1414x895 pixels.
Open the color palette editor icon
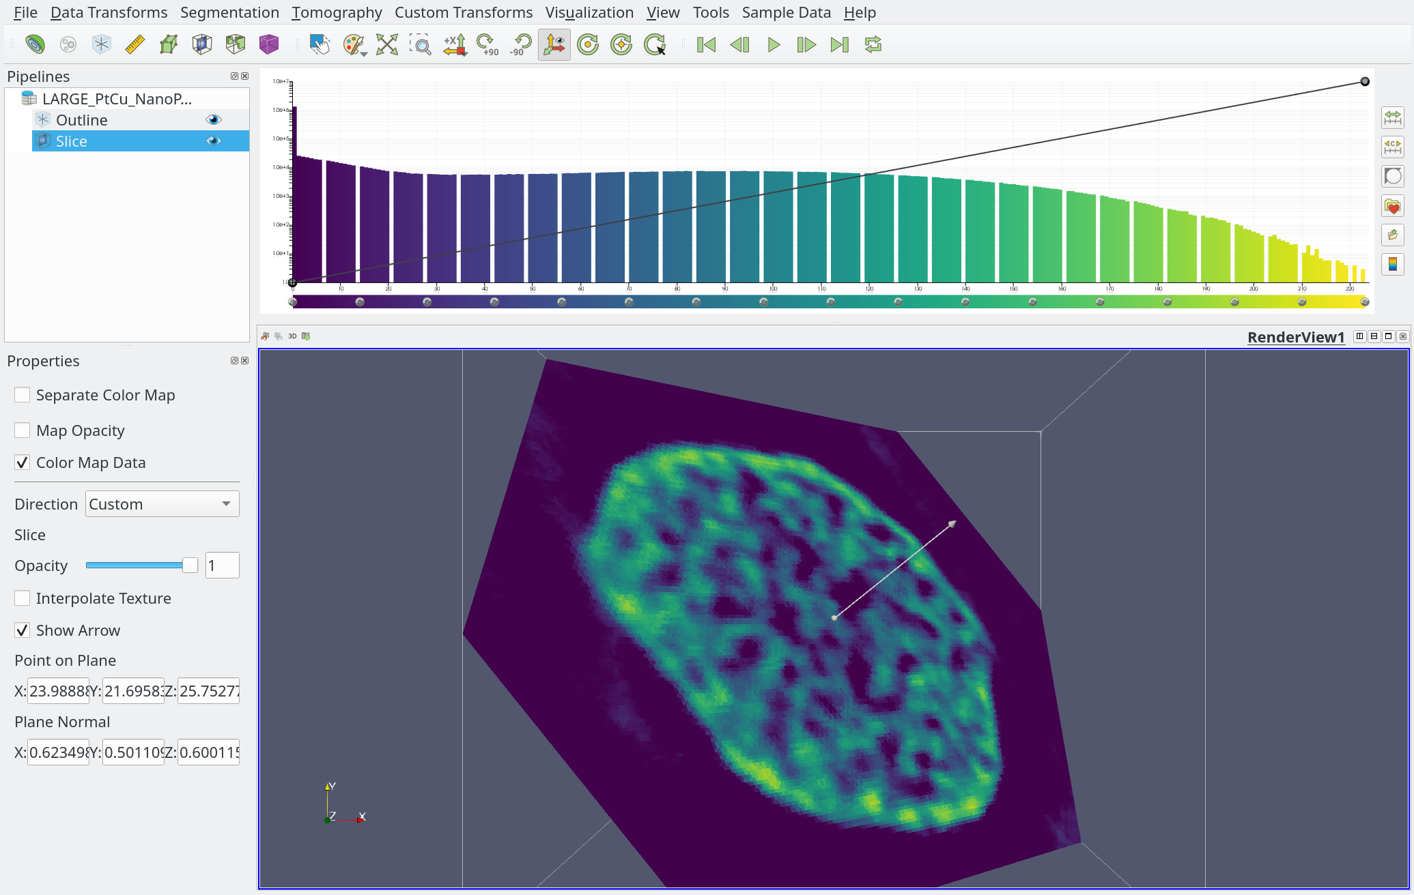click(x=352, y=45)
